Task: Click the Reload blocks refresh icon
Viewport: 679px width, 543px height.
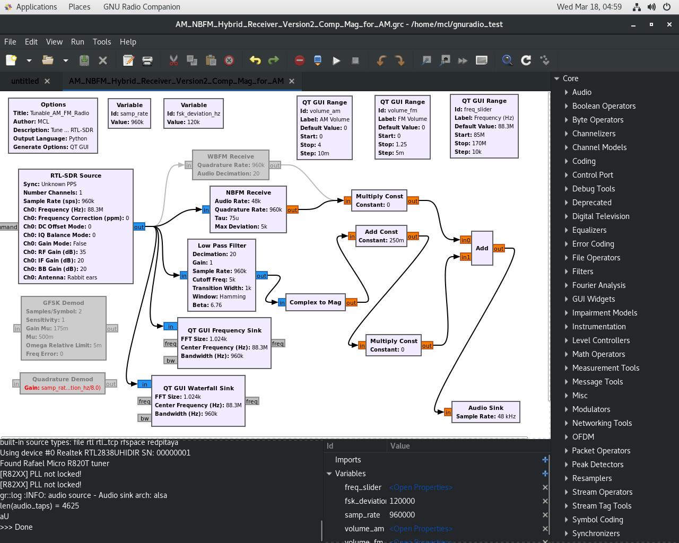Action: pos(526,60)
